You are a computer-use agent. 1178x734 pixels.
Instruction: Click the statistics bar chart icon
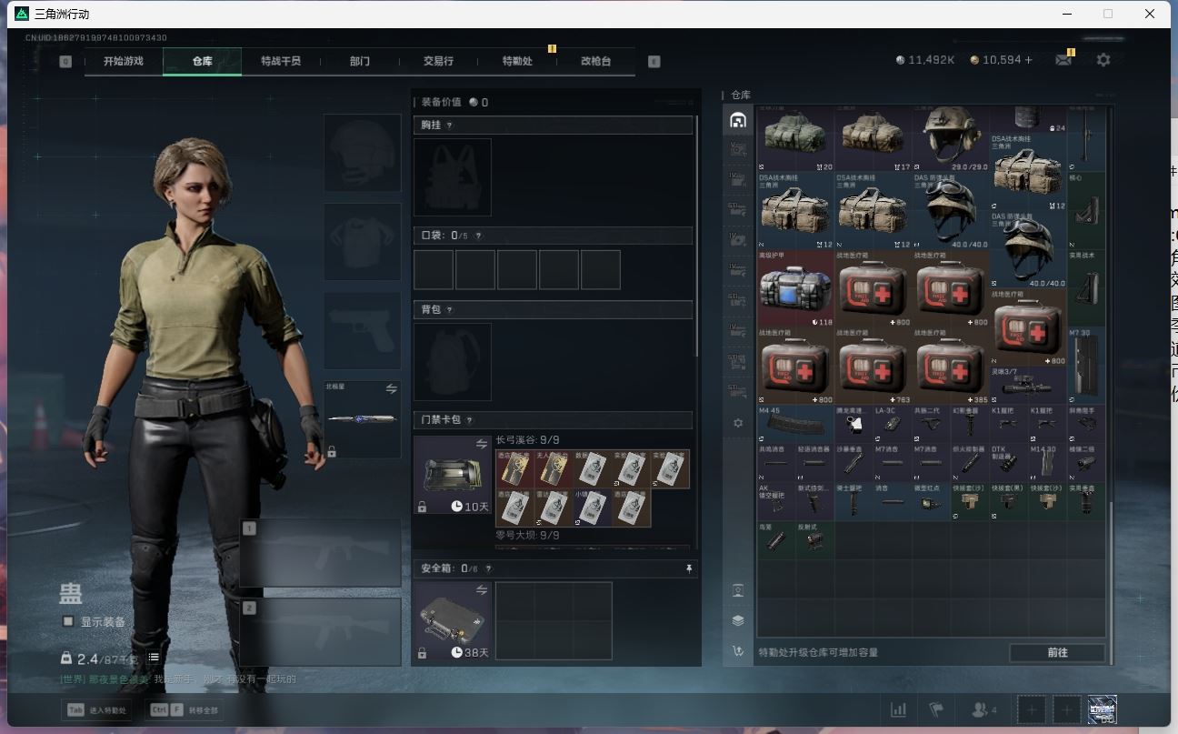pyautogui.click(x=898, y=709)
